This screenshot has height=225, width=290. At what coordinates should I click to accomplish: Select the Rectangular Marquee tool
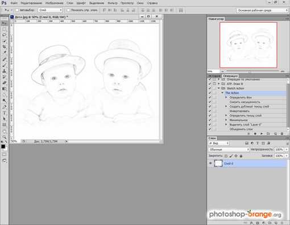coord(4,29)
